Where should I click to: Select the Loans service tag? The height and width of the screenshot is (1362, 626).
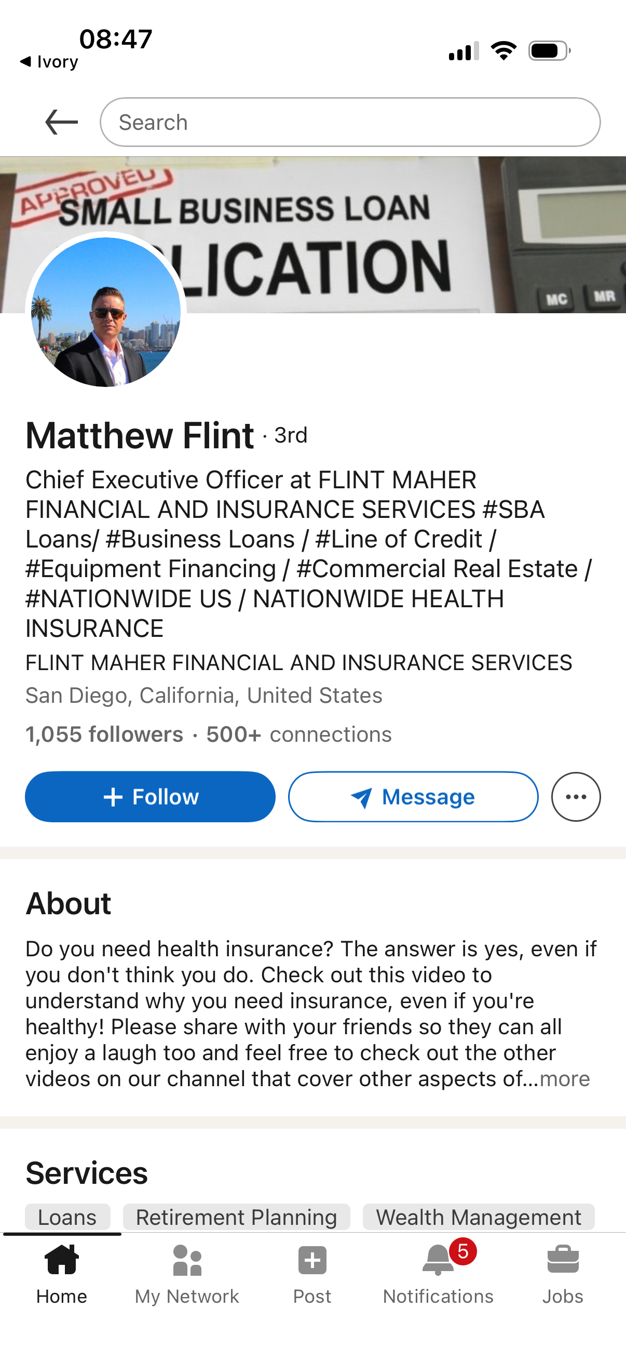(67, 1217)
